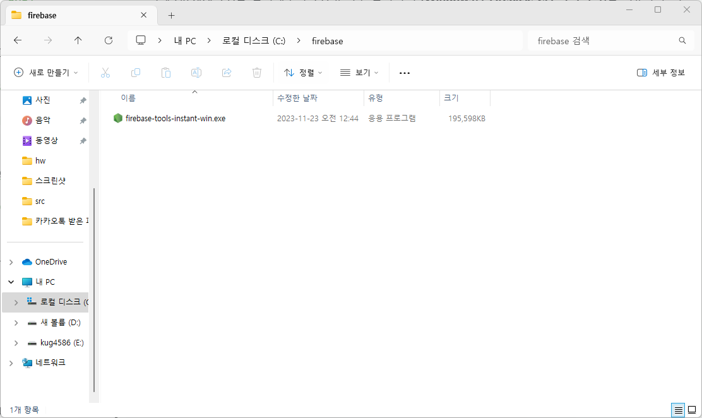Click firebase breadcrumb in address bar
The image size is (702, 418).
(x=327, y=41)
